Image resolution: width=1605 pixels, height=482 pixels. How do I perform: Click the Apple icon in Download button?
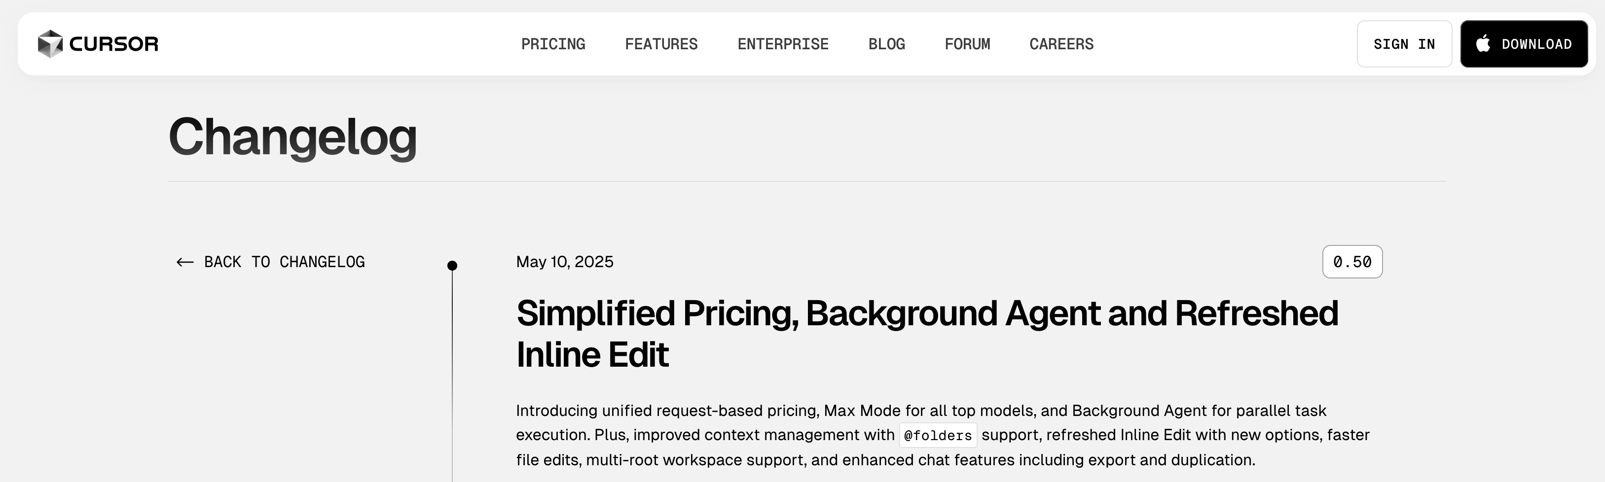click(x=1483, y=43)
